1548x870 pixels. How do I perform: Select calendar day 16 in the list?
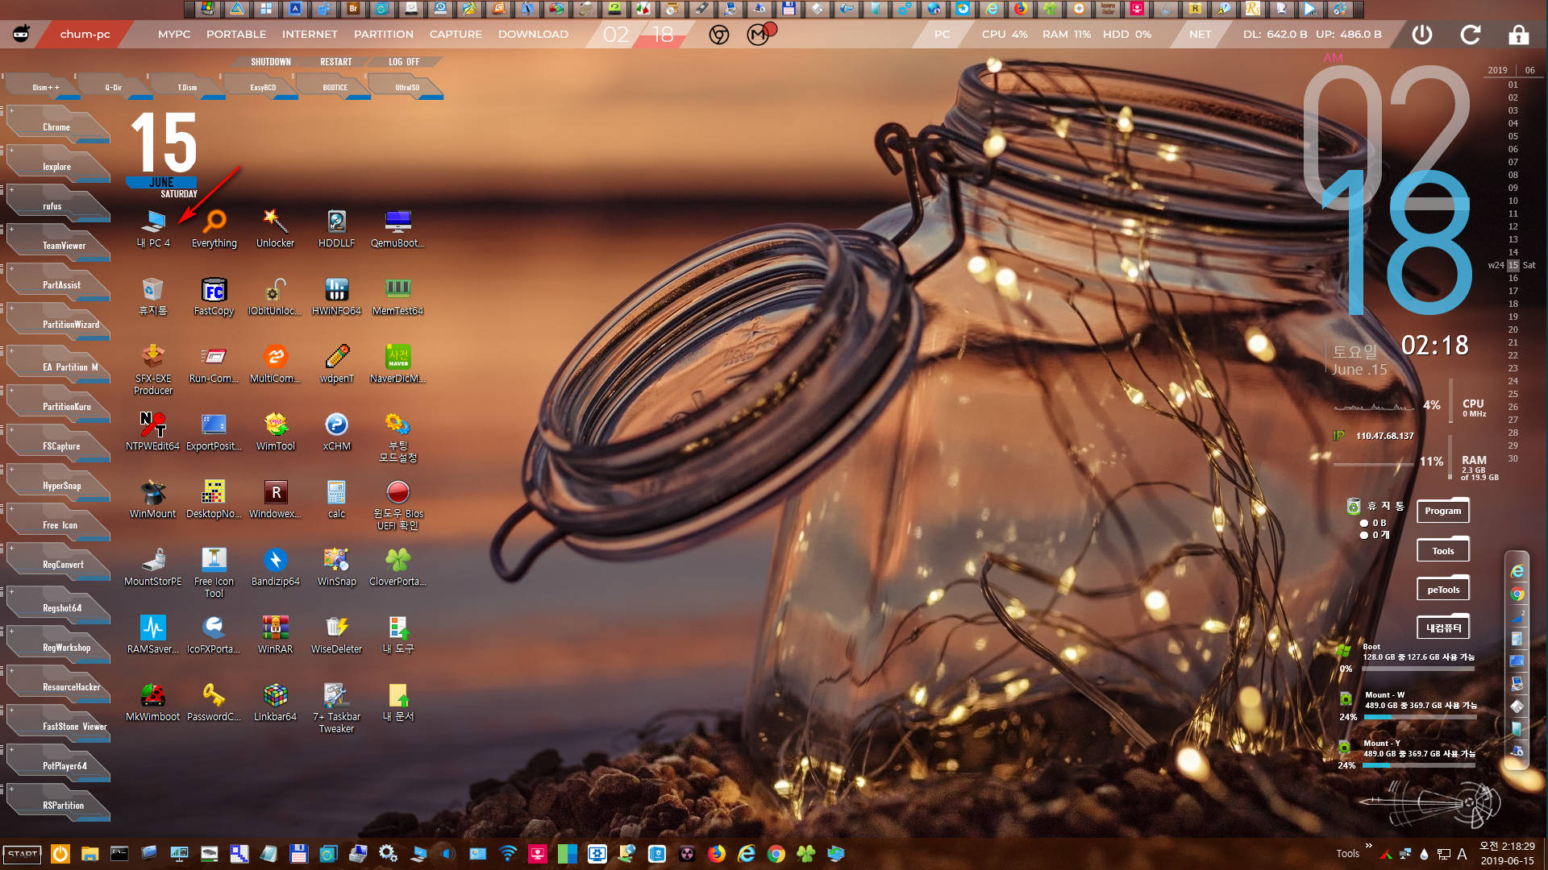point(1513,278)
